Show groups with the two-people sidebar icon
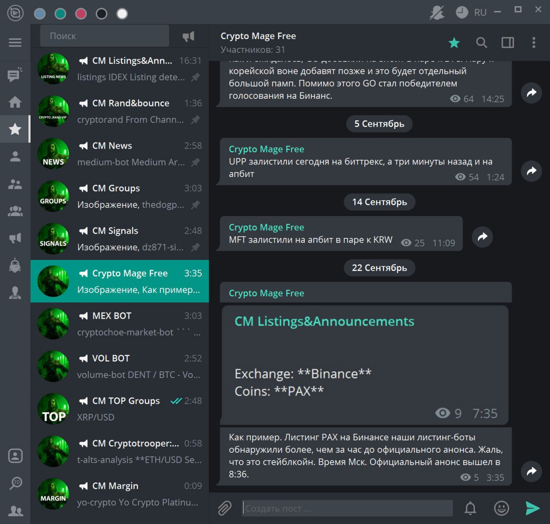Viewport: 550px width, 524px height. [x=15, y=184]
